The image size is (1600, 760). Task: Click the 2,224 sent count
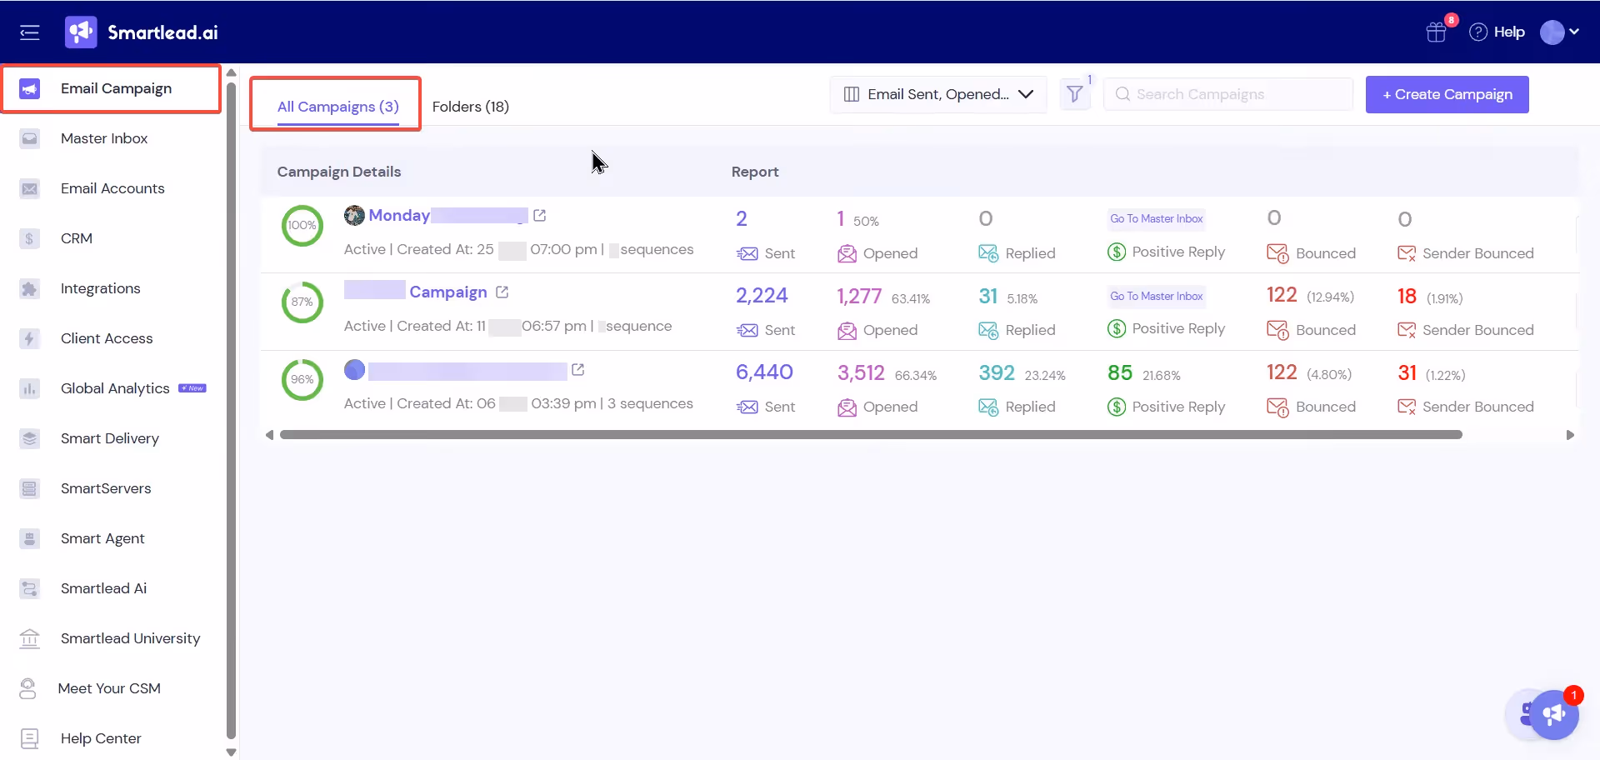[762, 295]
